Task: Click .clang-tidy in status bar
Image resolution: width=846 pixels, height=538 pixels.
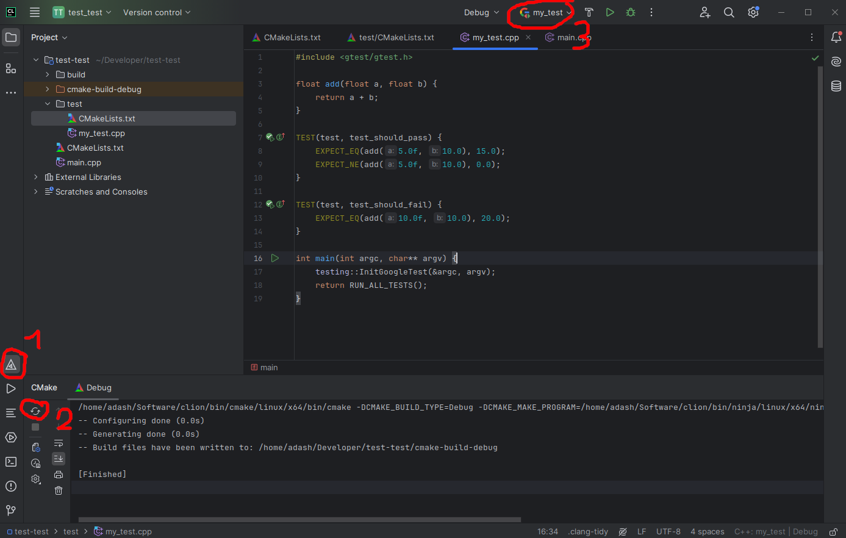Action: pyautogui.click(x=588, y=532)
